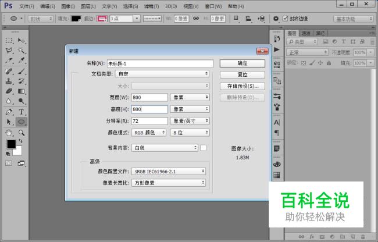Select the Gradient tool
378x242 pixels.
[x=22, y=91]
